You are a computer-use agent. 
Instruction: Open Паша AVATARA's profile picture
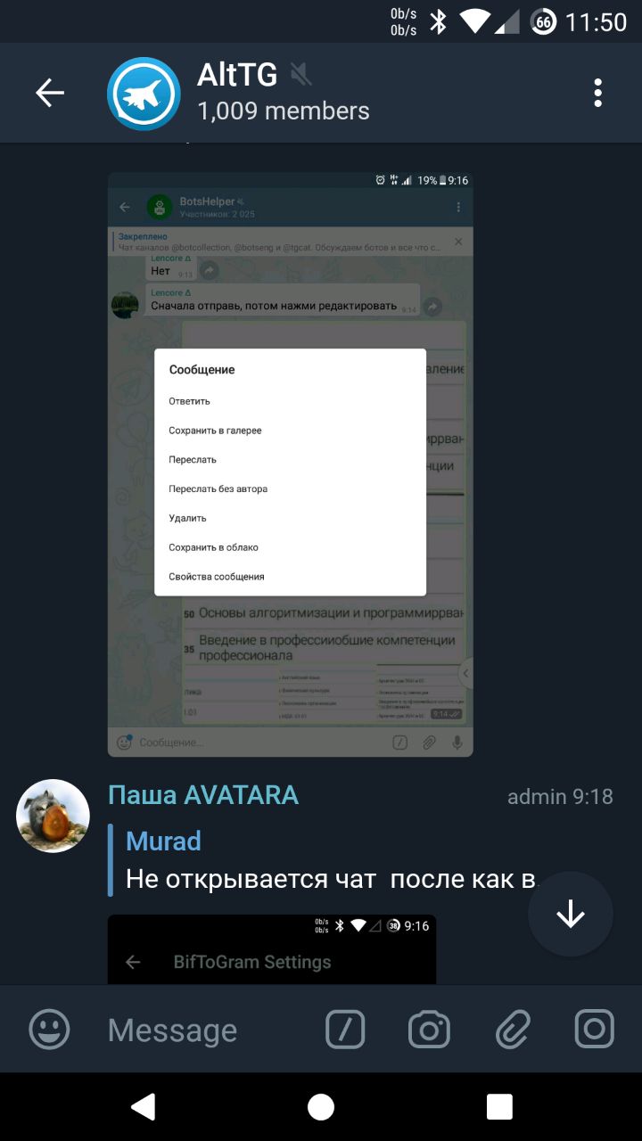click(53, 817)
